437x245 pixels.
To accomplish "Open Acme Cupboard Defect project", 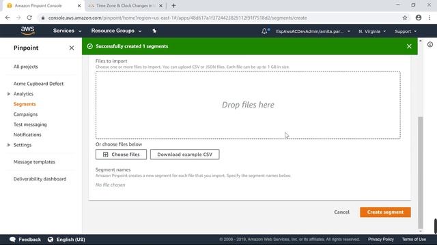I will (38, 84).
